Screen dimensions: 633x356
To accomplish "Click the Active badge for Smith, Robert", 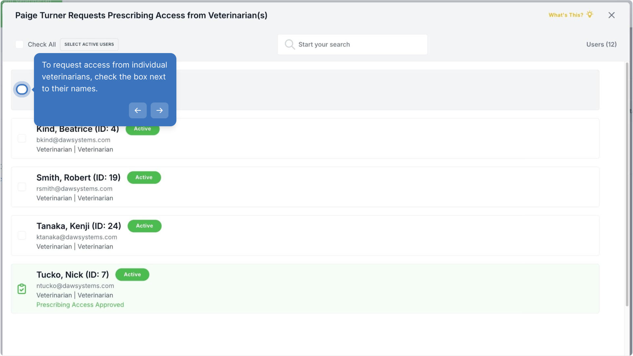I will click(144, 177).
